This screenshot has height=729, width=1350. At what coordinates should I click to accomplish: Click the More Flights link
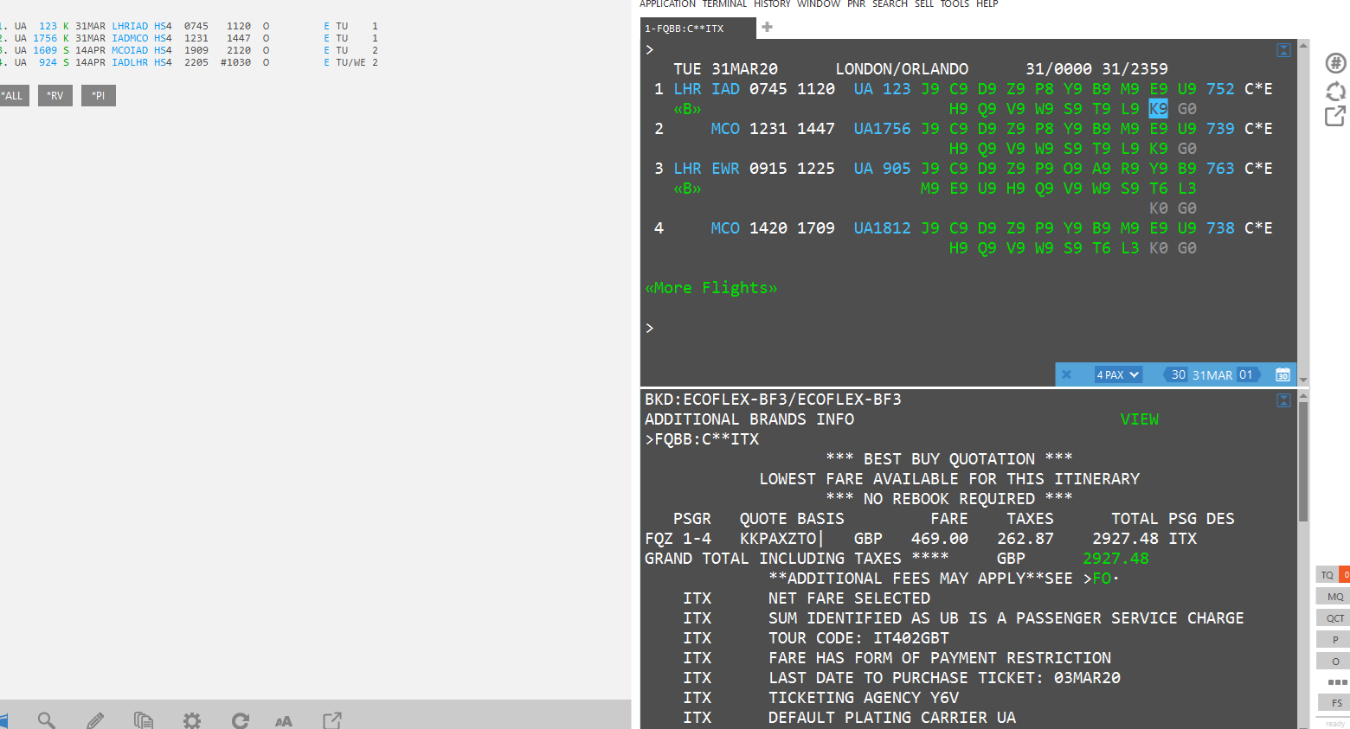[x=711, y=288]
